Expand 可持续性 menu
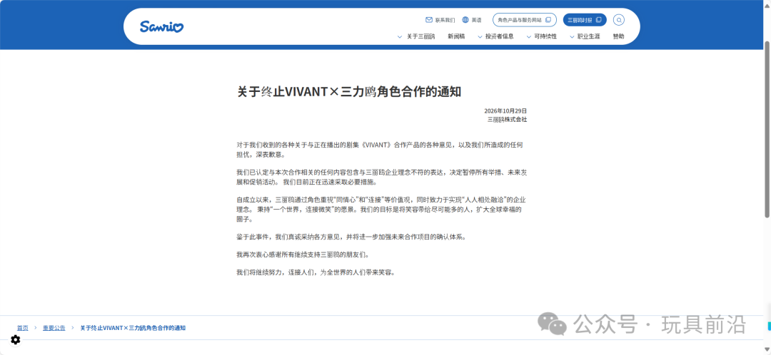The width and height of the screenshot is (771, 355). (x=541, y=36)
